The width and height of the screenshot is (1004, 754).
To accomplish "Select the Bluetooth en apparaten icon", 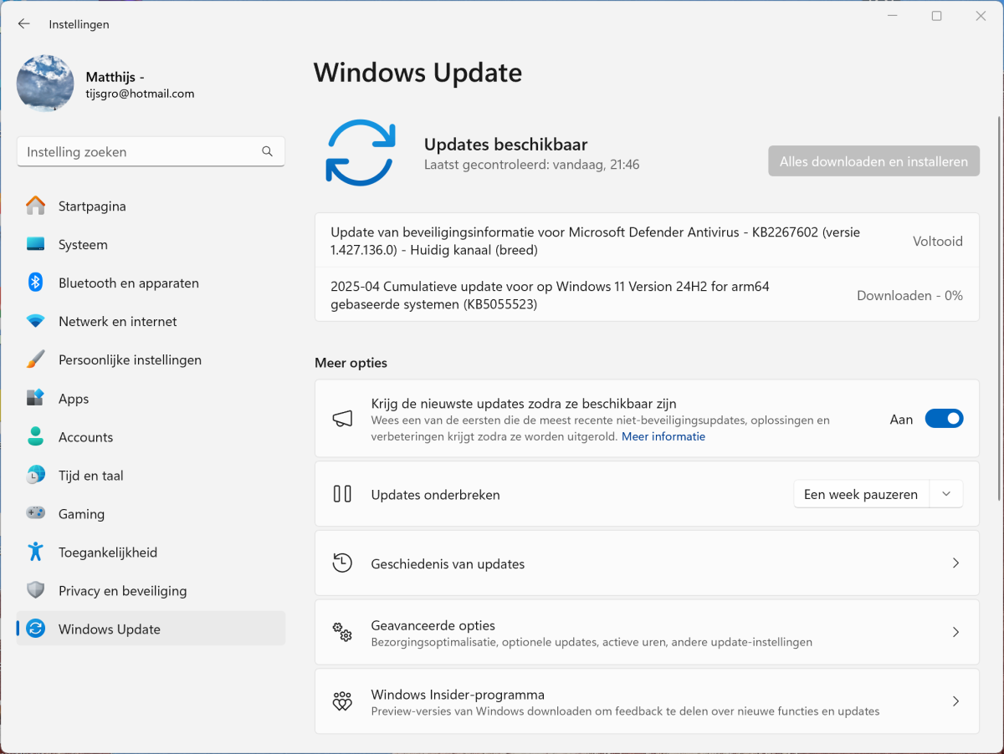I will [35, 283].
